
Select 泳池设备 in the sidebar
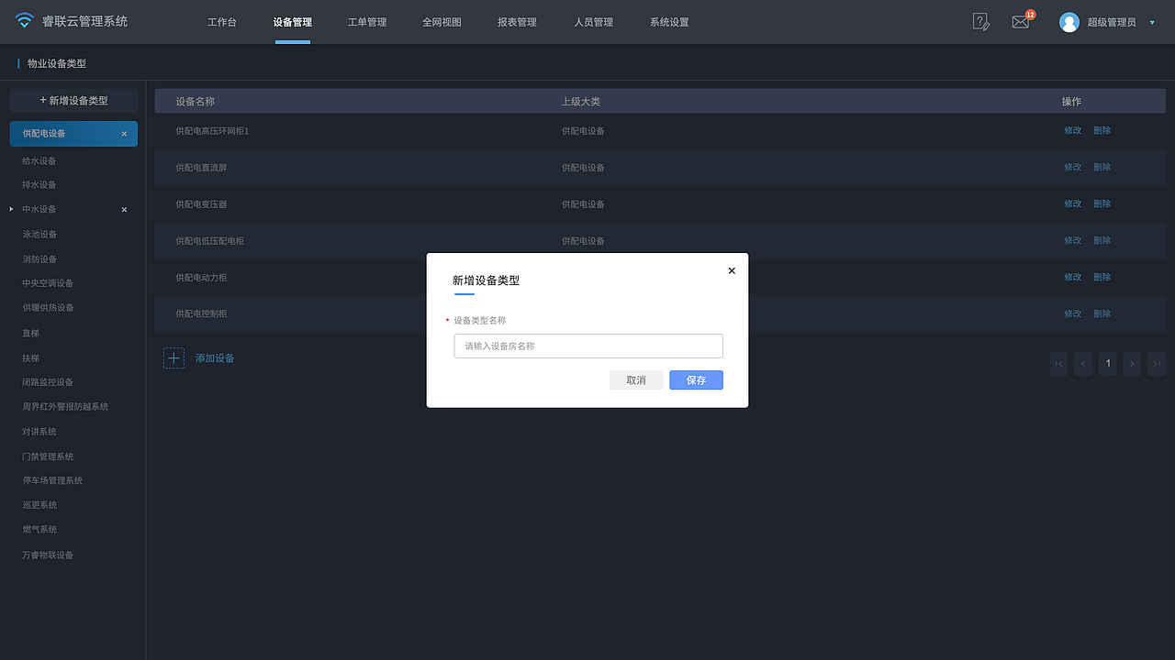39,235
